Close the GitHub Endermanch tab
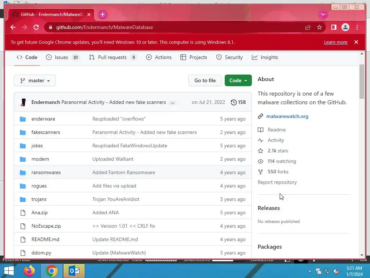Screen dimensions: 370x278 point(89,14)
